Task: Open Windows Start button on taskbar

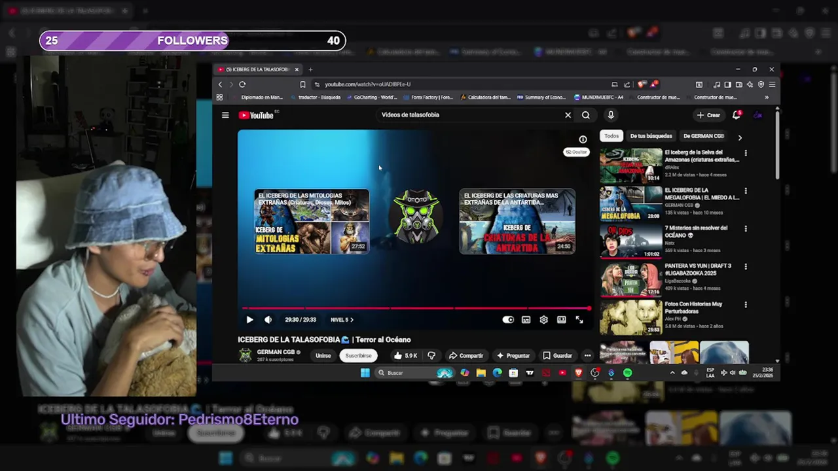Action: click(365, 373)
